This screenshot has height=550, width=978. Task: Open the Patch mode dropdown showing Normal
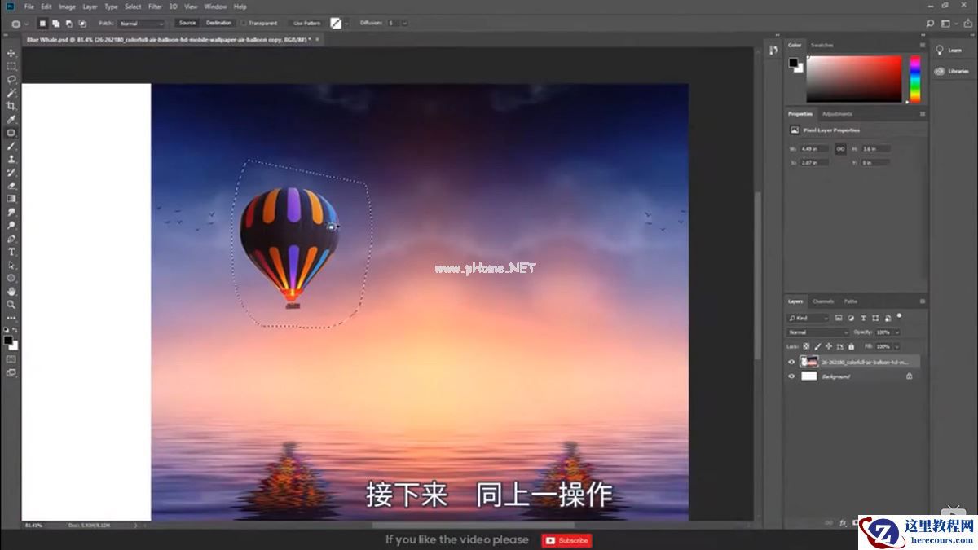pyautogui.click(x=140, y=23)
